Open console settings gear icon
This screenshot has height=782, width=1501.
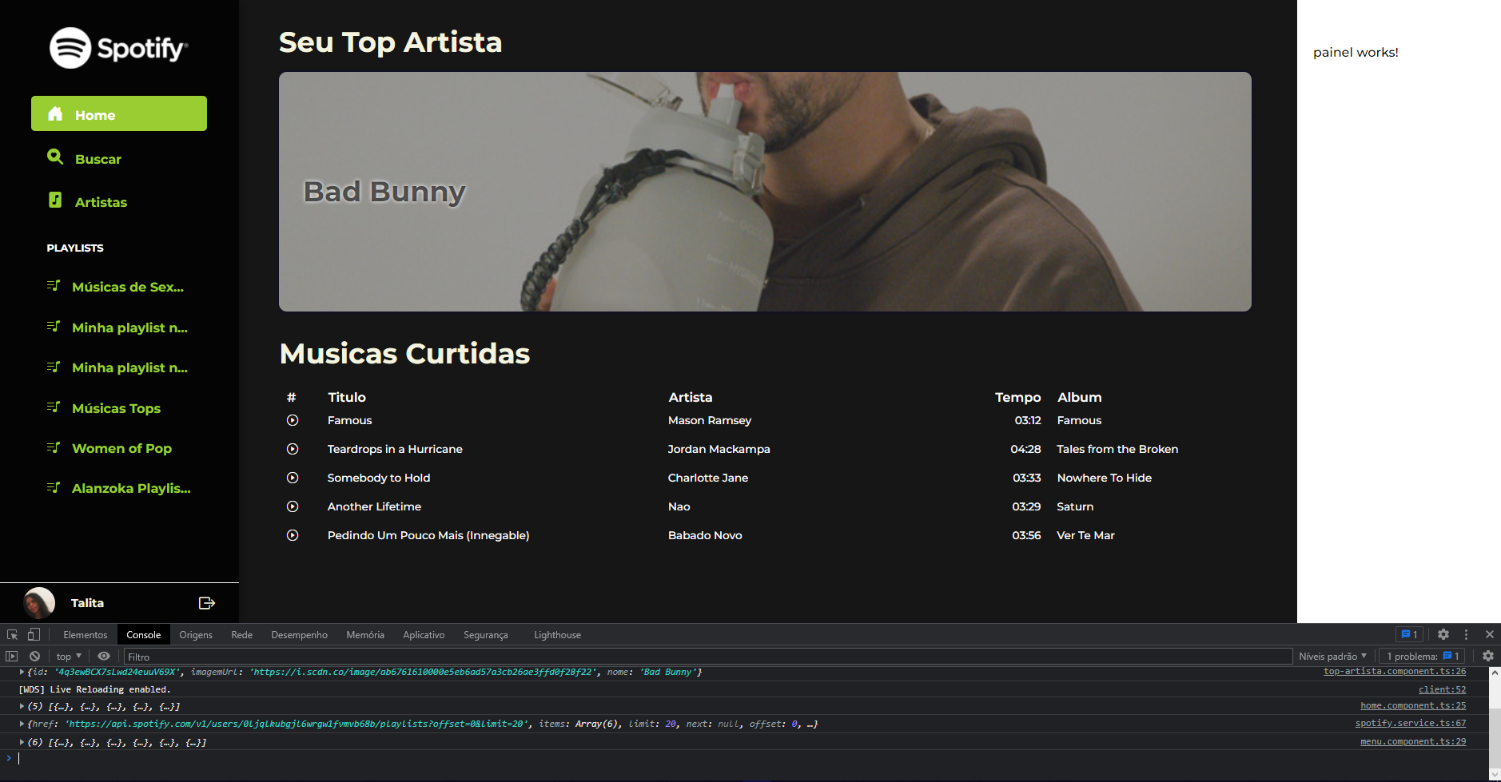coord(1488,656)
